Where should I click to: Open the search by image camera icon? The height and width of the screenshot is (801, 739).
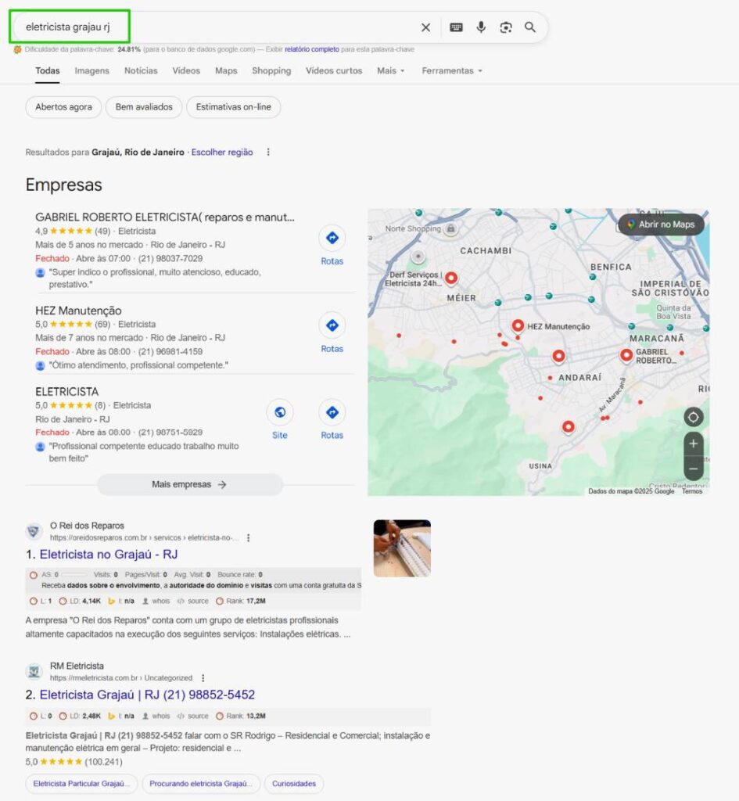tap(506, 27)
